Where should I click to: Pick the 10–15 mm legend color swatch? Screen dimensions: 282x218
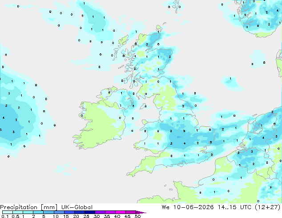(59, 212)
